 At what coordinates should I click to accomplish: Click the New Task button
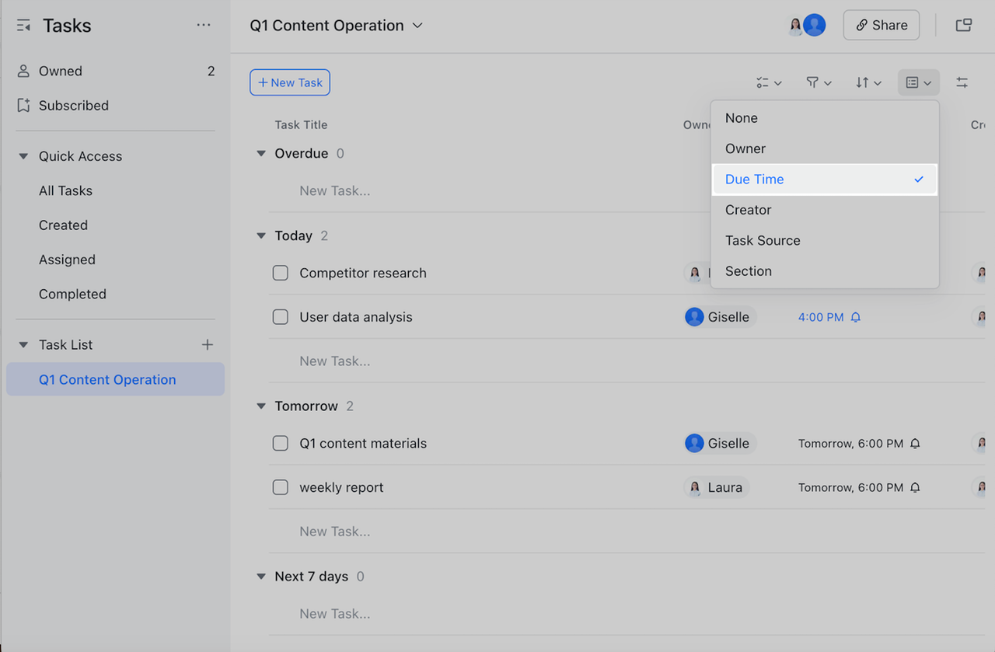(290, 82)
